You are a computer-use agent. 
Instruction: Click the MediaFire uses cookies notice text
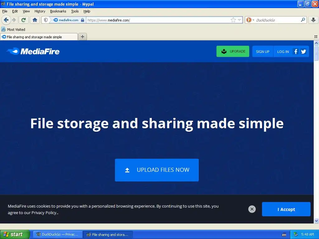pos(113,209)
